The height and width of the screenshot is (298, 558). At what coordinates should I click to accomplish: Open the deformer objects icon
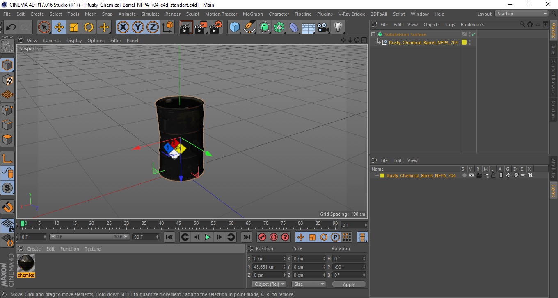294,27
